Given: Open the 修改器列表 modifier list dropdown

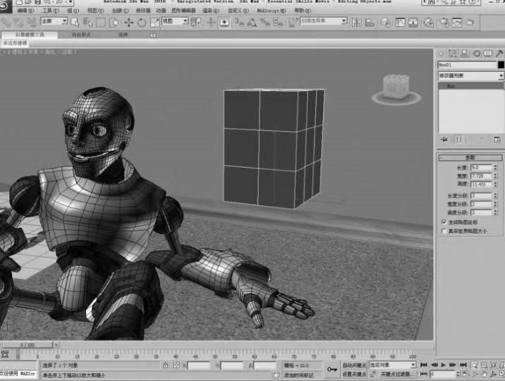Looking at the screenshot, I should (470, 75).
